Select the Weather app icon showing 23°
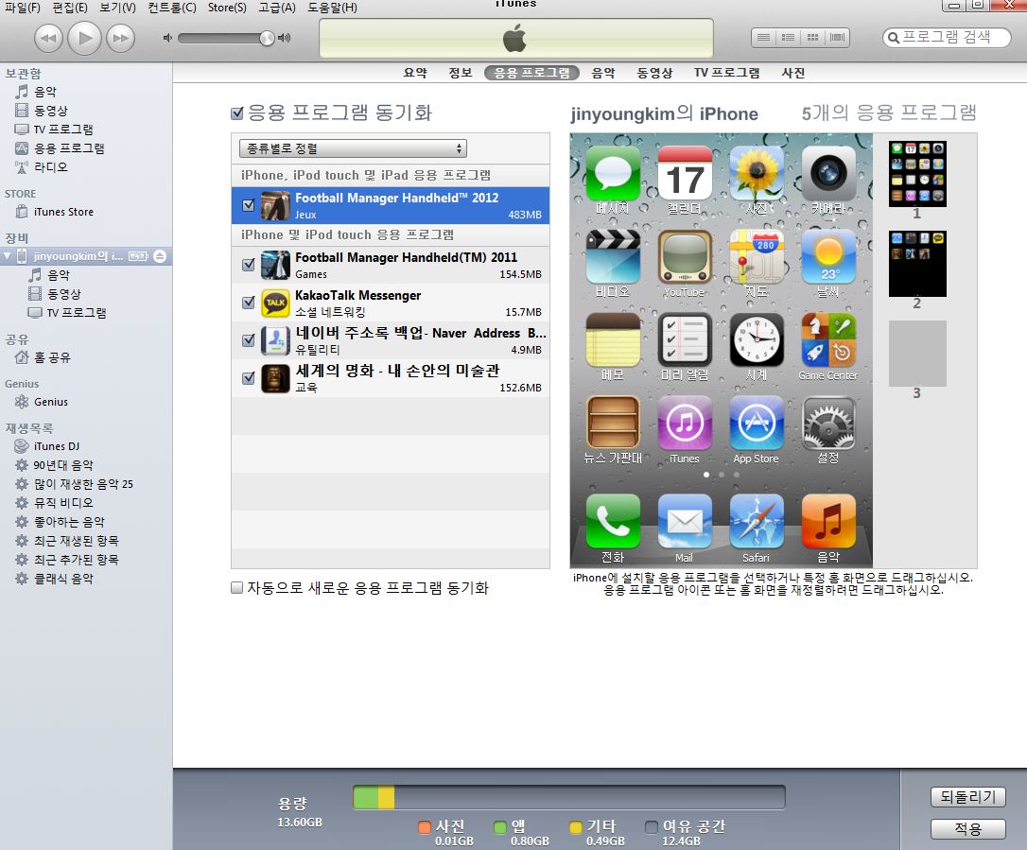1027x850 pixels. (828, 256)
